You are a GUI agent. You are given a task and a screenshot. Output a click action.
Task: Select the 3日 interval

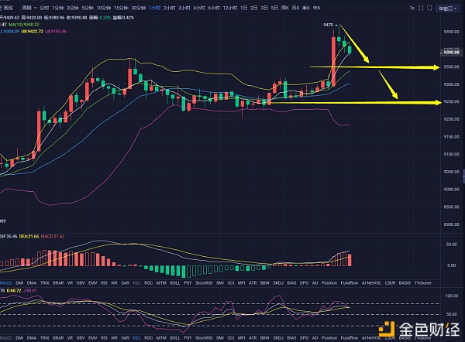point(264,8)
